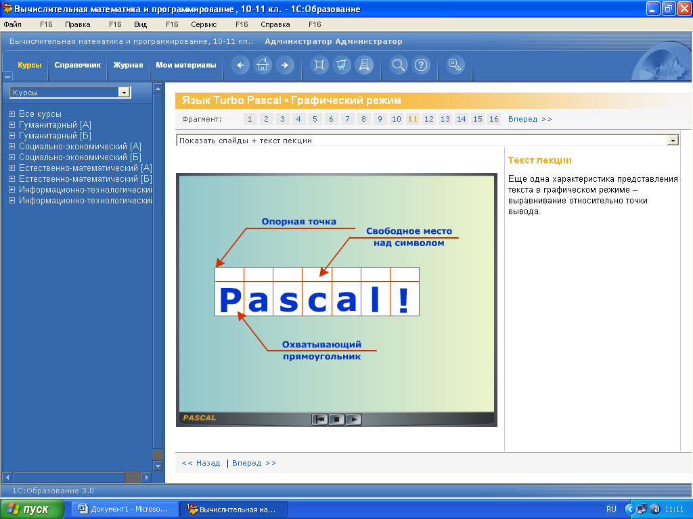Select 'Все курсы' tree item
The image size is (693, 519).
click(40, 114)
